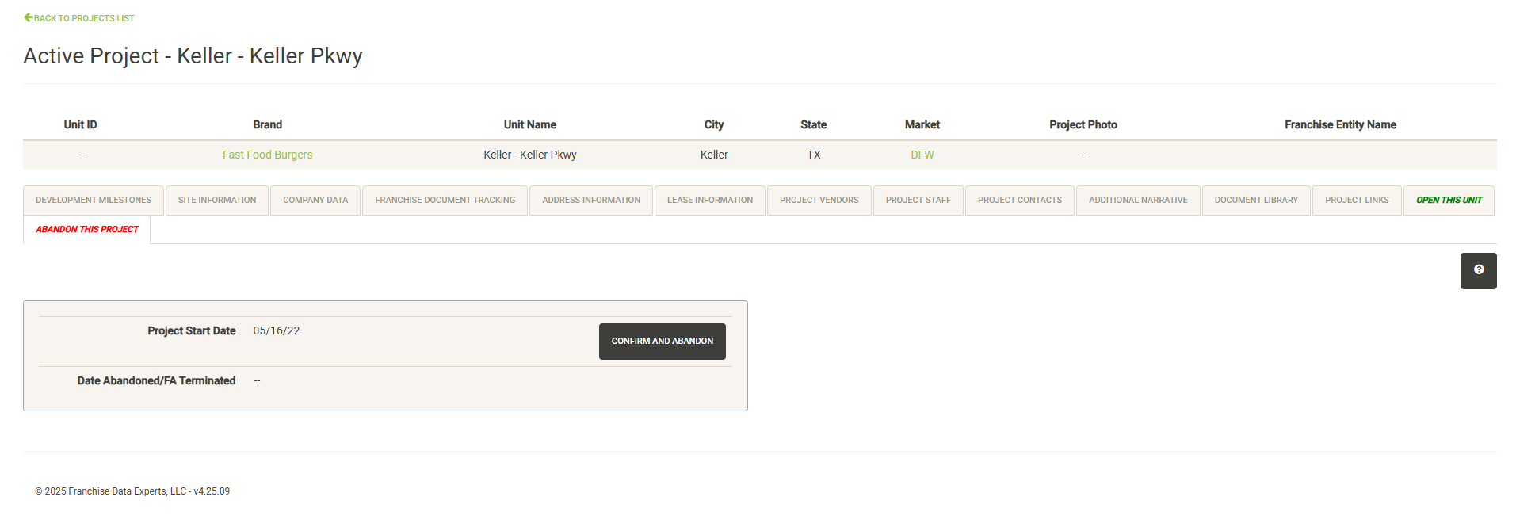Screen dimensions: 1516x531
Task: Open Lease Information tab
Action: click(x=710, y=201)
